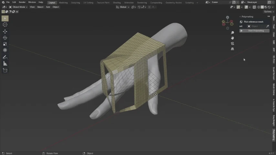Open Global transform orientation dropdown
Screen dimensions: 276x155
point(123,7)
